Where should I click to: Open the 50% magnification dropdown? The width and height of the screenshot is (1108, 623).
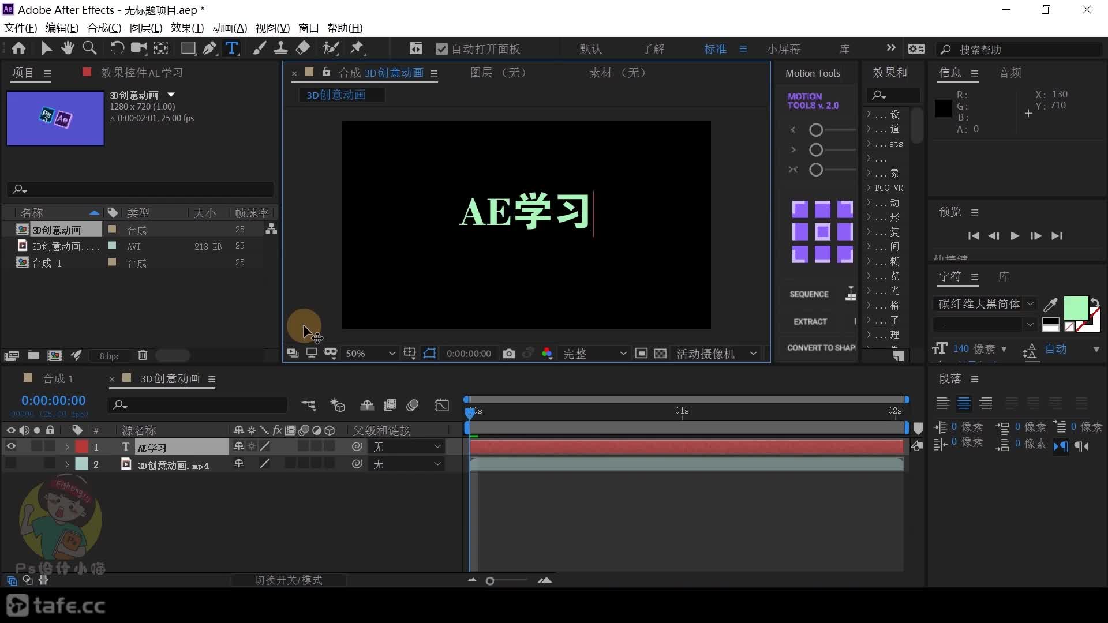(370, 354)
